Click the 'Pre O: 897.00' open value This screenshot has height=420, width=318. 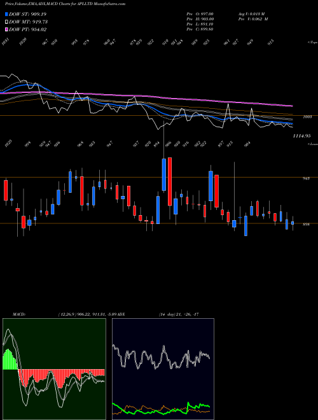click(200, 14)
